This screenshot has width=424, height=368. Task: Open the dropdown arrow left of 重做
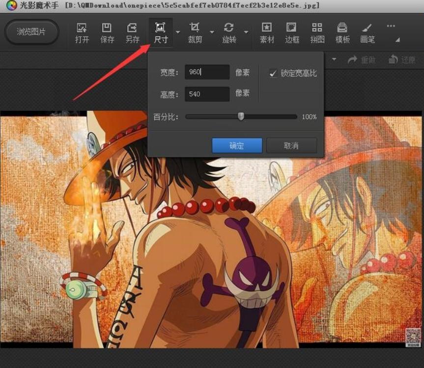334,59
